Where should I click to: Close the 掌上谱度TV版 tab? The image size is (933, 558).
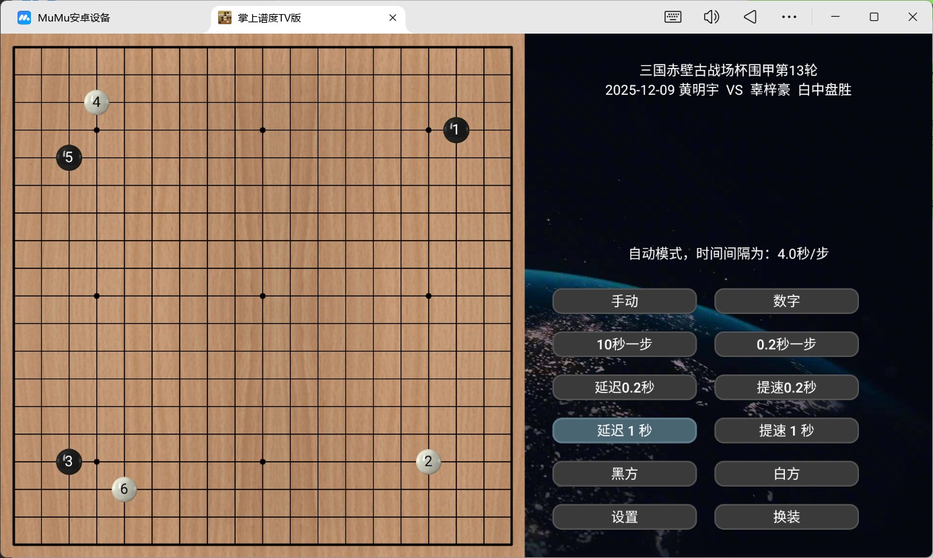[x=392, y=18]
